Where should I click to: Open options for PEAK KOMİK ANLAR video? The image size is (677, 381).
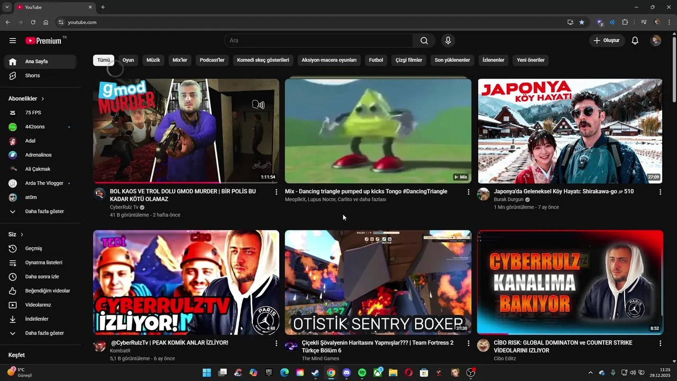point(276,343)
